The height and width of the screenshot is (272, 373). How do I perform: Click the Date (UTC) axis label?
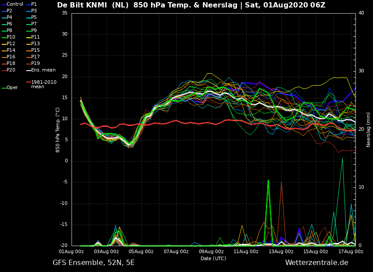pyautogui.click(x=213, y=259)
